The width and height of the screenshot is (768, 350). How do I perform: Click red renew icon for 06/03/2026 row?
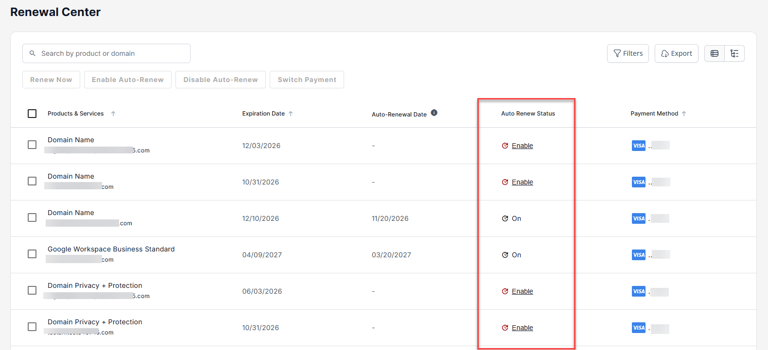pyautogui.click(x=505, y=291)
